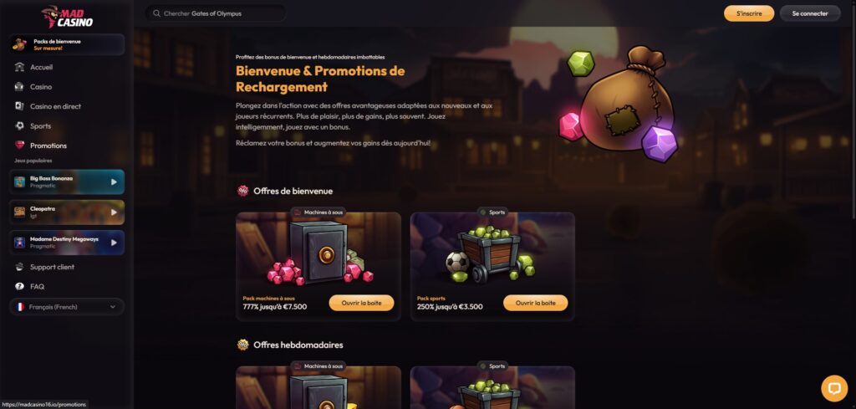This screenshot has width=856, height=409.
Task: Click the Promotions diamond icon
Action: pos(20,146)
